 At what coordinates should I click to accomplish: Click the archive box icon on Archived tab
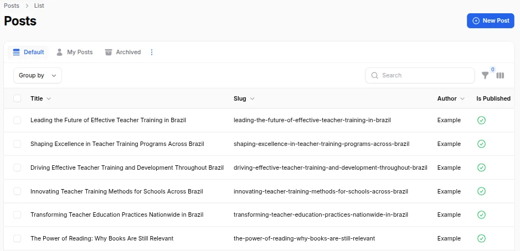(109, 52)
